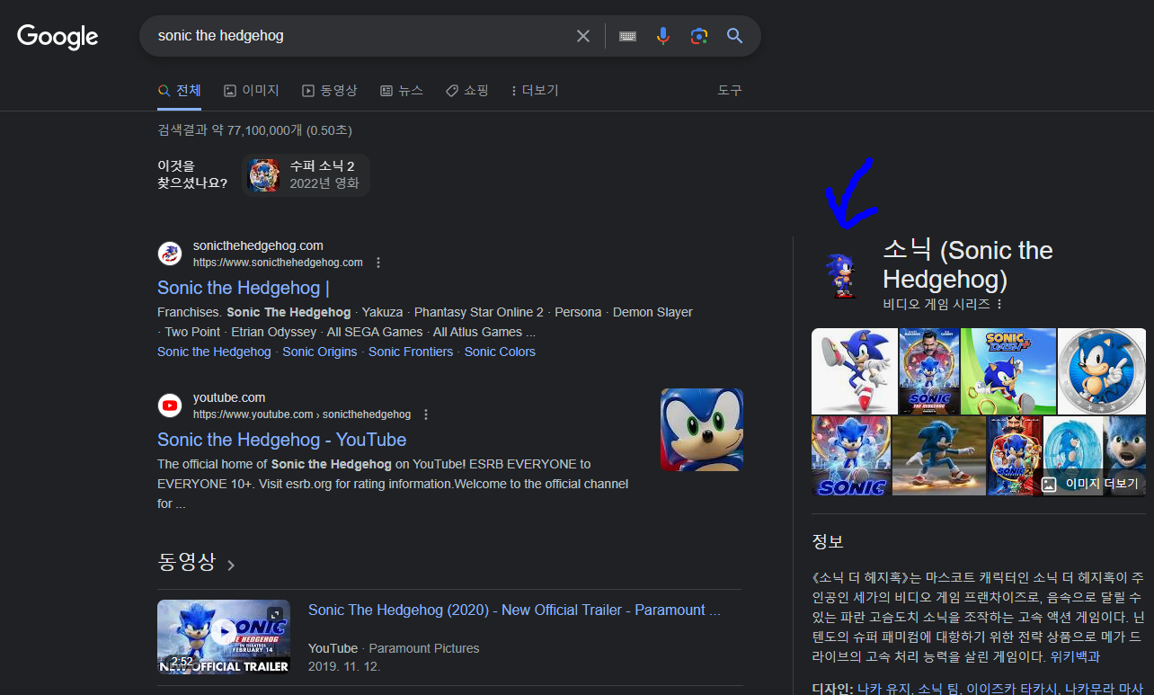
Task: Click the small Sonic sprite icon in knowledge panel
Action: [x=842, y=275]
